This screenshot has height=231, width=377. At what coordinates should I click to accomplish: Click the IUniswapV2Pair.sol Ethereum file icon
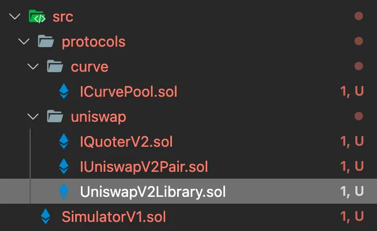(x=64, y=167)
